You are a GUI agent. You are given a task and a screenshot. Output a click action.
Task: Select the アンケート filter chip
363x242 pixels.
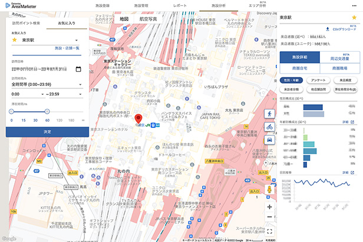pyautogui.click(x=318, y=80)
